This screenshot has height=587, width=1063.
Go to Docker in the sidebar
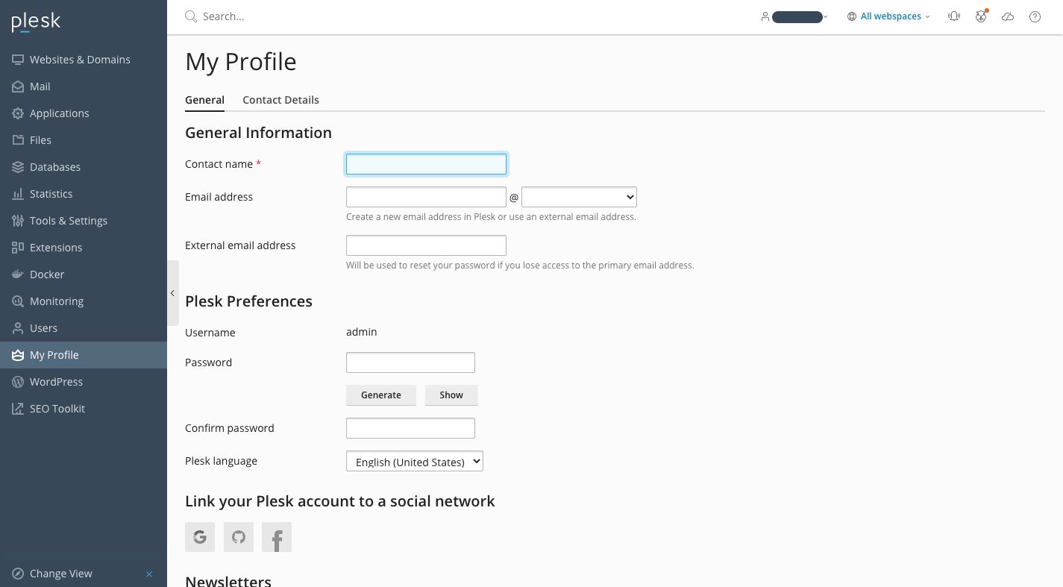click(x=47, y=274)
